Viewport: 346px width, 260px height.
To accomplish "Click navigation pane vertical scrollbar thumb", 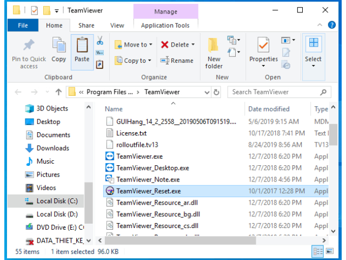I will [x=89, y=203].
